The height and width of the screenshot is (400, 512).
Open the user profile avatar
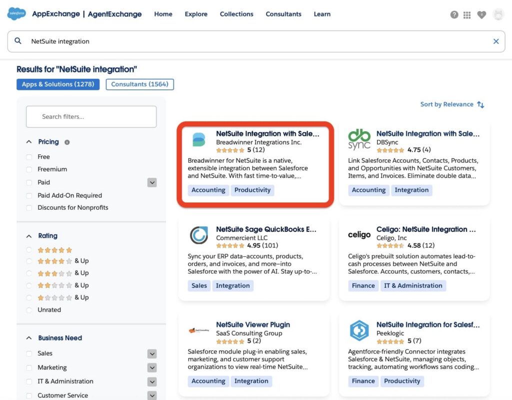pyautogui.click(x=498, y=15)
